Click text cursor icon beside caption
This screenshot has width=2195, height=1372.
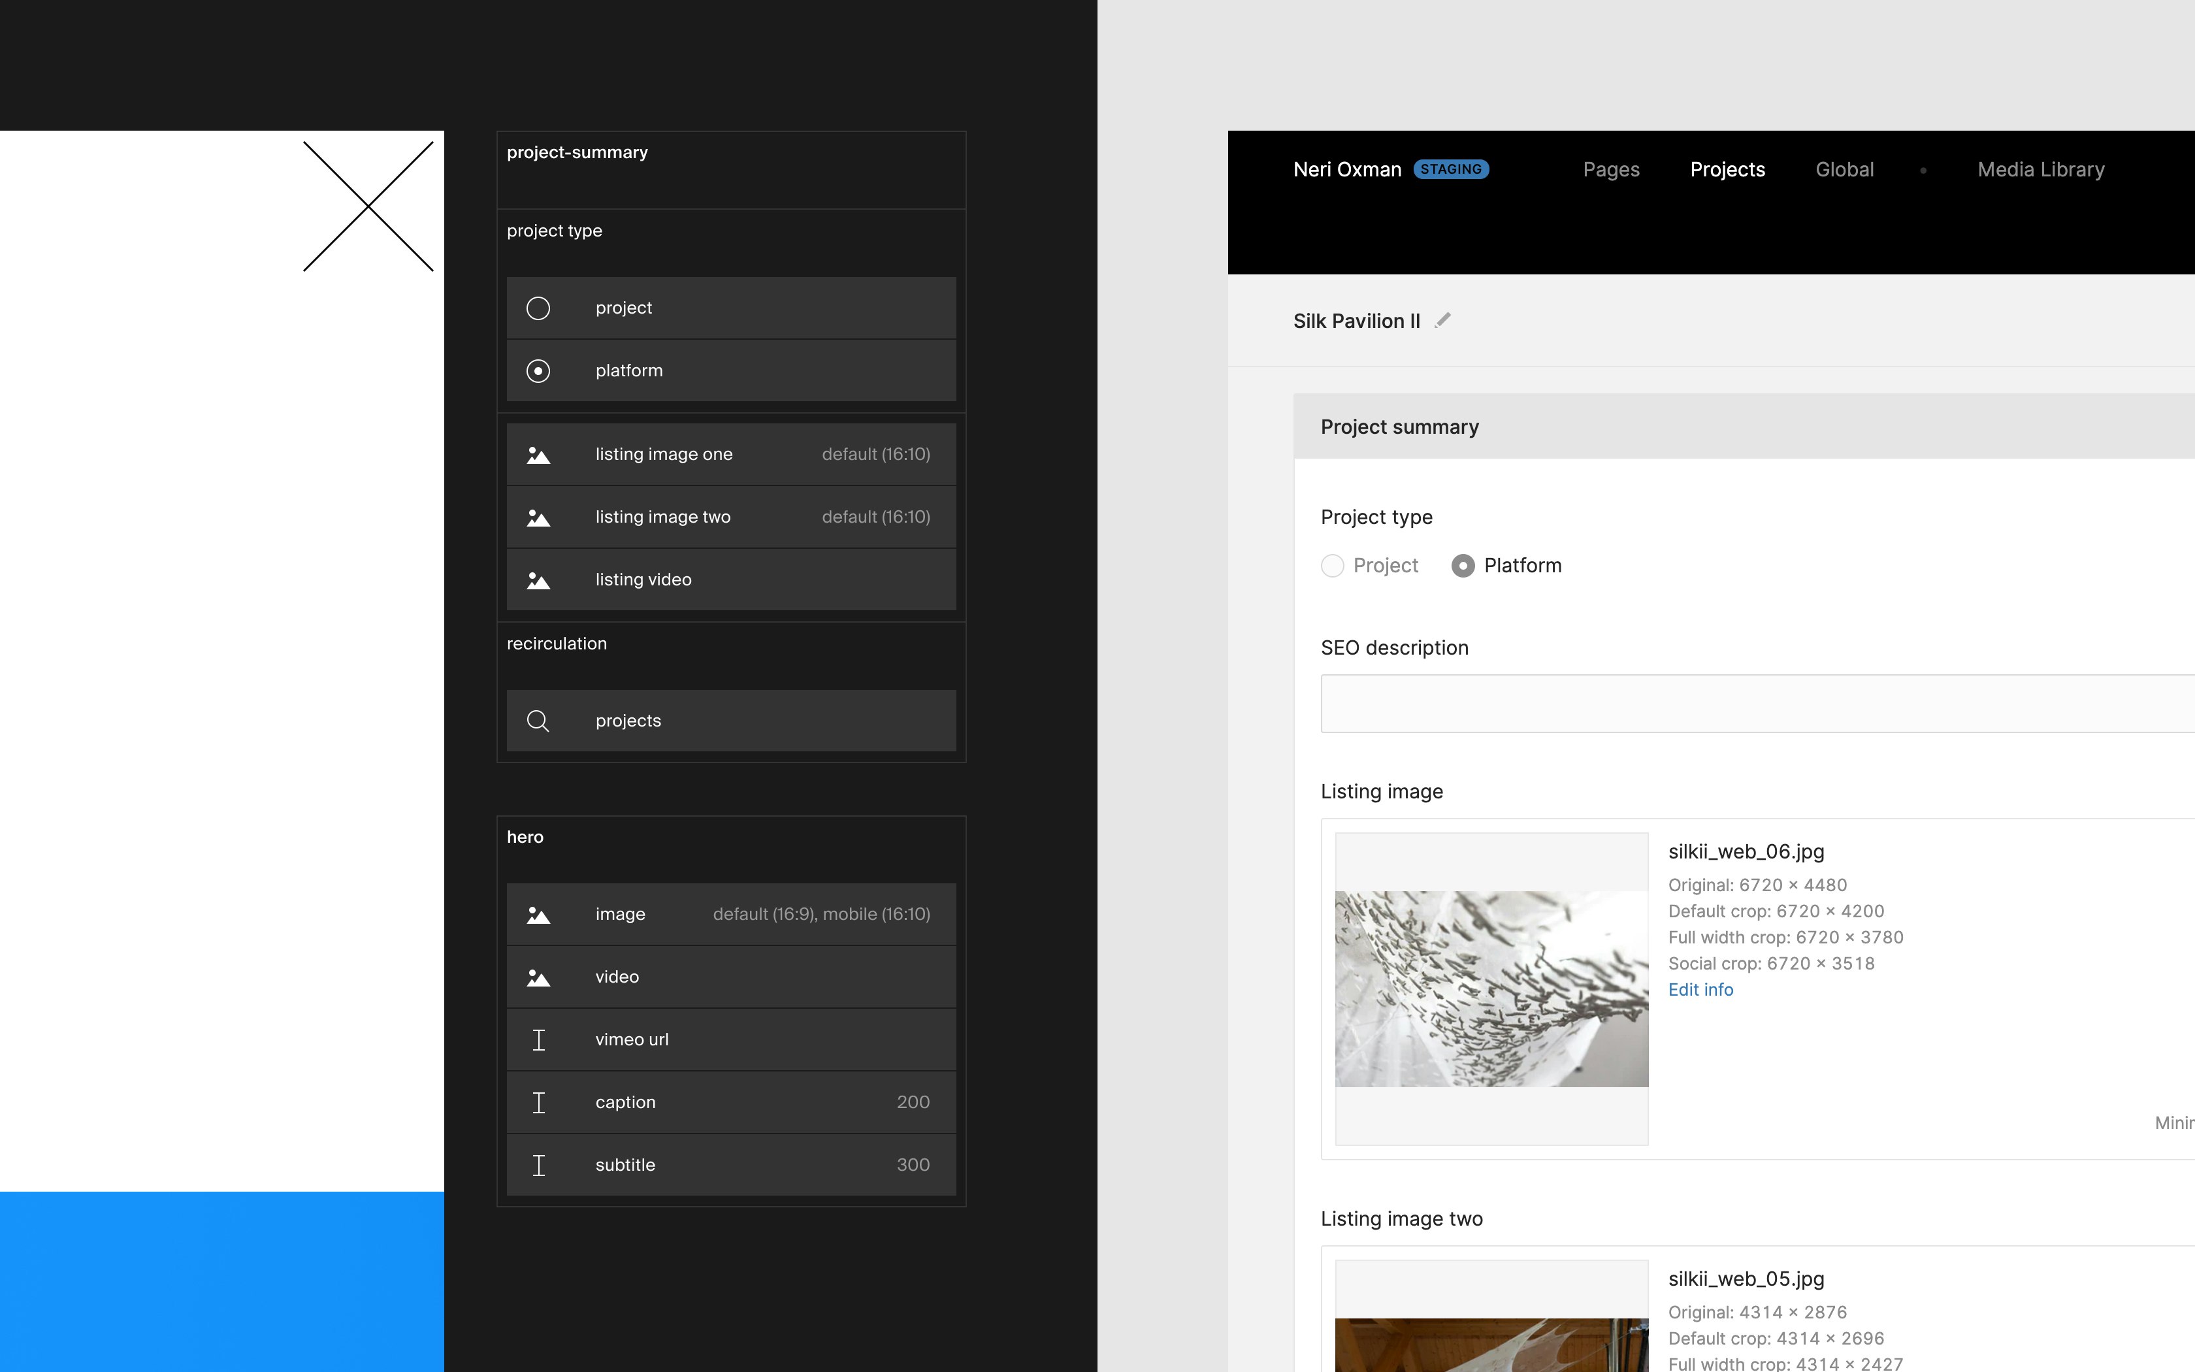(x=538, y=1103)
